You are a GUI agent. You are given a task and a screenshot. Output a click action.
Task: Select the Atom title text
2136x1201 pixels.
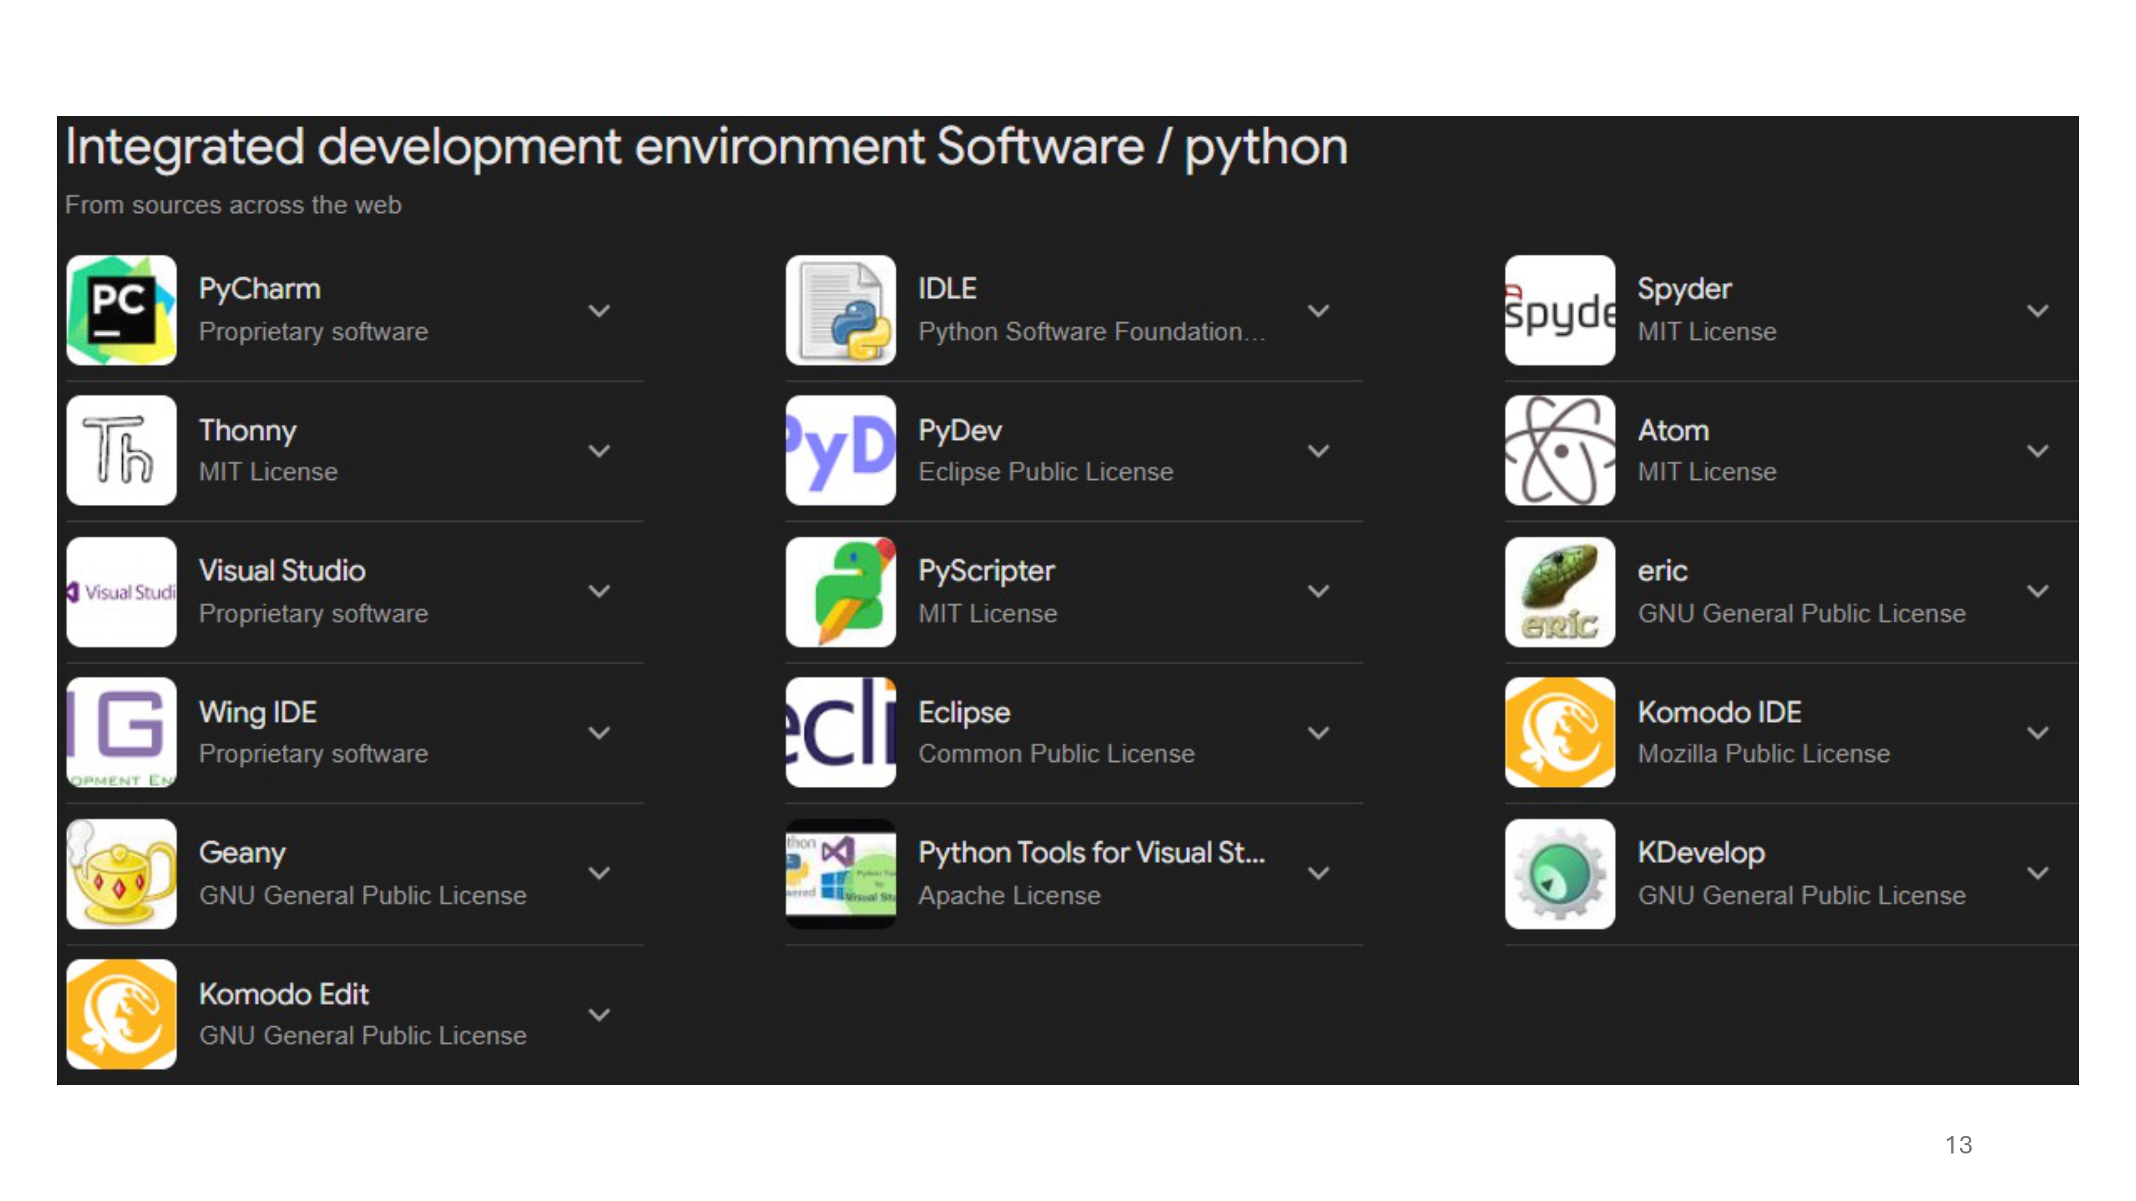click(1672, 430)
